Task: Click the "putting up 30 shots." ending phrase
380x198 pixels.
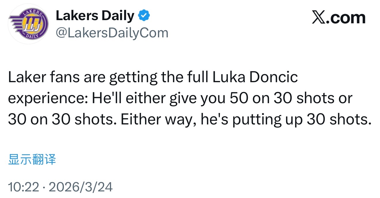Action: [x=301, y=120]
